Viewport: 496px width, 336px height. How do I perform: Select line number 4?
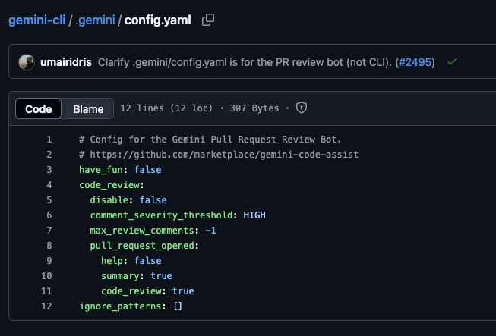click(49, 185)
